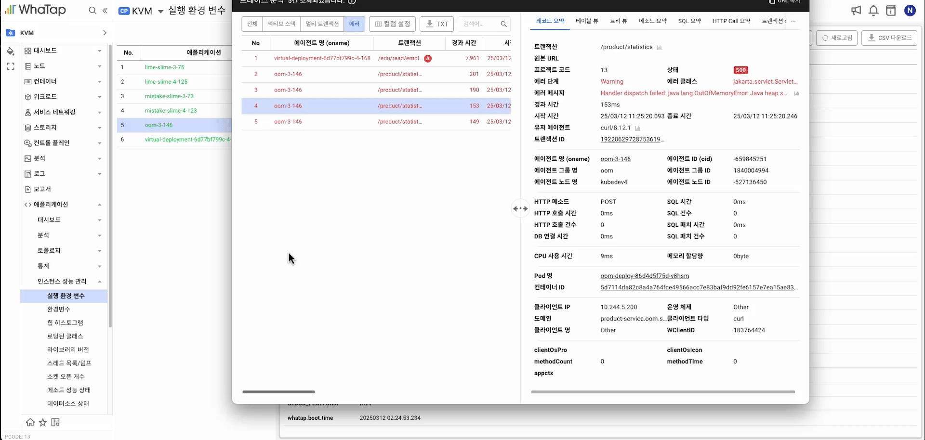Select the 액티브 스택 filter tab
925x440 pixels.
[x=281, y=24]
